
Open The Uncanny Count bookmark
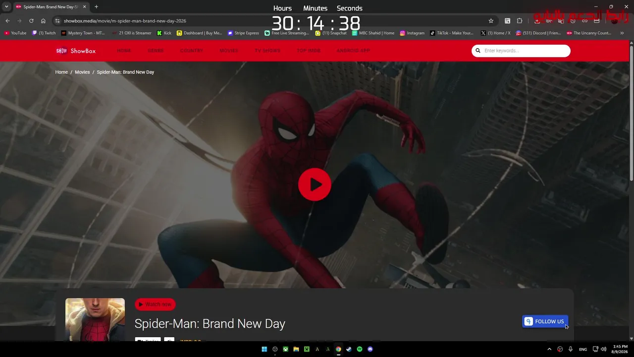589,33
